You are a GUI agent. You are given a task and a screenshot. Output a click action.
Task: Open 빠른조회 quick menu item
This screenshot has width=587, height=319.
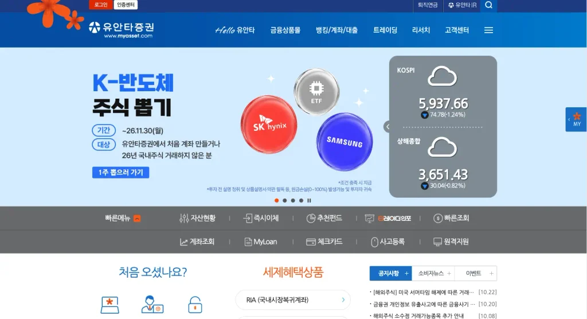click(x=451, y=218)
